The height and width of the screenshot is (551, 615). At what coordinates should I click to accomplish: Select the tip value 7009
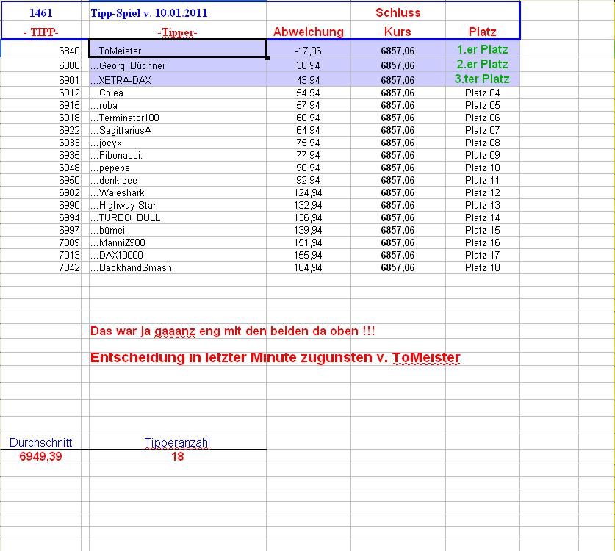(x=69, y=242)
